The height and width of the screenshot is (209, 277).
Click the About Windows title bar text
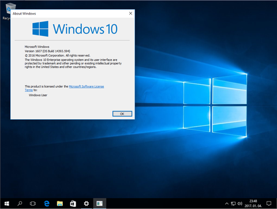tap(24, 13)
